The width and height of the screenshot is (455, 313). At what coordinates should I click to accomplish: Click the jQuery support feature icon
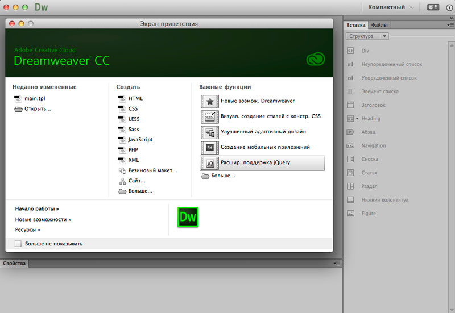point(209,163)
